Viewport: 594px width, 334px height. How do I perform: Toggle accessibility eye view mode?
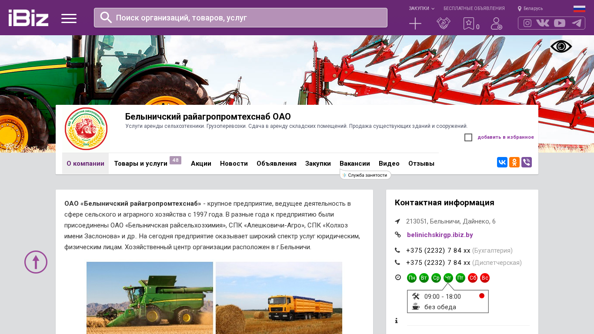(561, 47)
